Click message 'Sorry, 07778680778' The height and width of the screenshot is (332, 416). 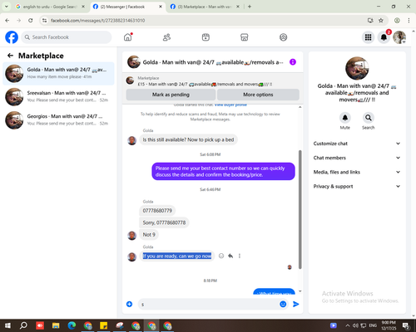coord(164,222)
